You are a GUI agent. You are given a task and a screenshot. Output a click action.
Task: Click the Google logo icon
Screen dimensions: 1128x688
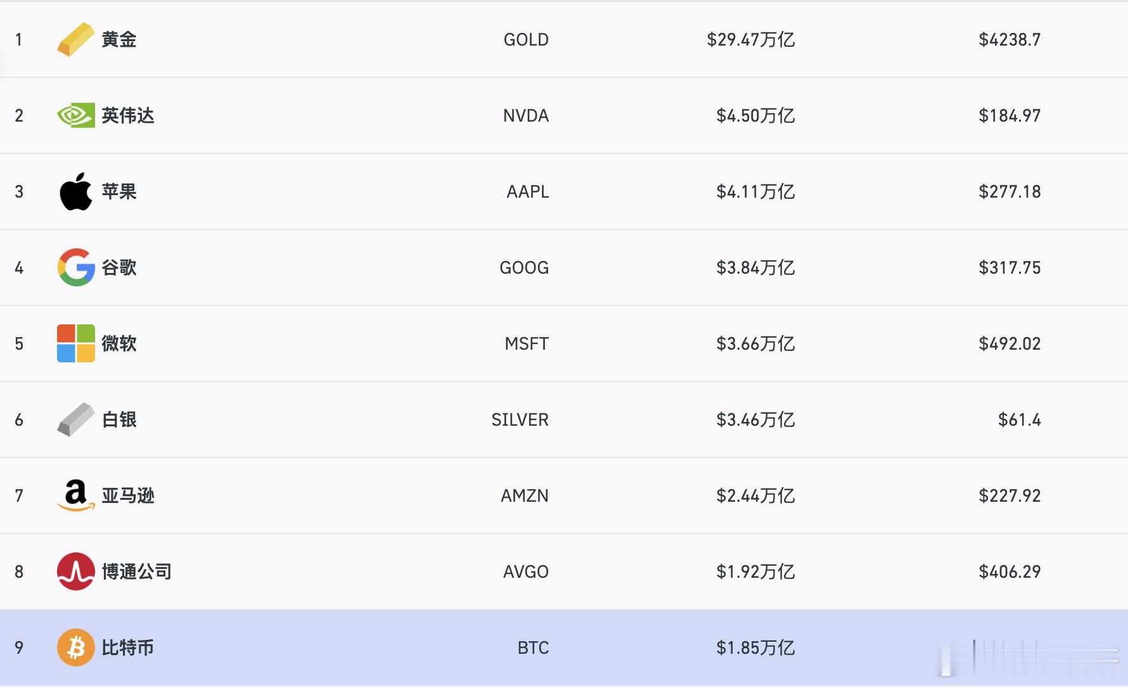(75, 267)
